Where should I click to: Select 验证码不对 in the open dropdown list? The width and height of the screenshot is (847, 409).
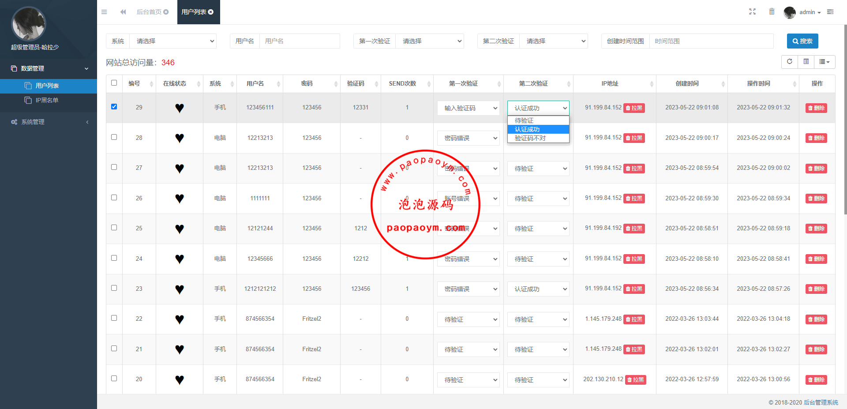[x=530, y=138]
